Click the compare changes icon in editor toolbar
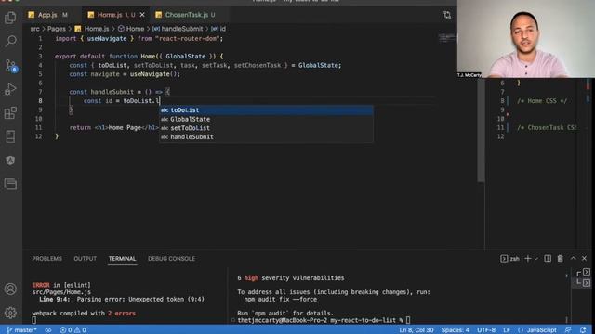 (447, 15)
